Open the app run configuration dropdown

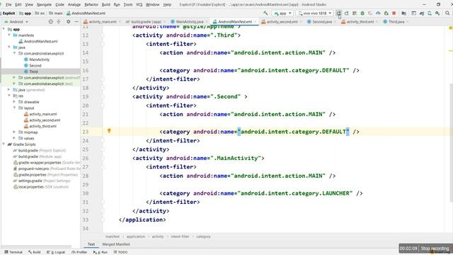(282, 13)
